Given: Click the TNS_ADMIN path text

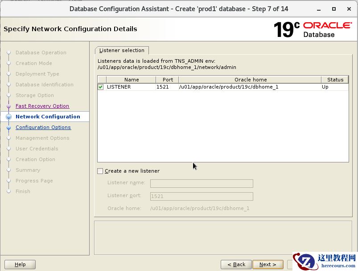Looking at the screenshot, I should pyautogui.click(x=167, y=67).
